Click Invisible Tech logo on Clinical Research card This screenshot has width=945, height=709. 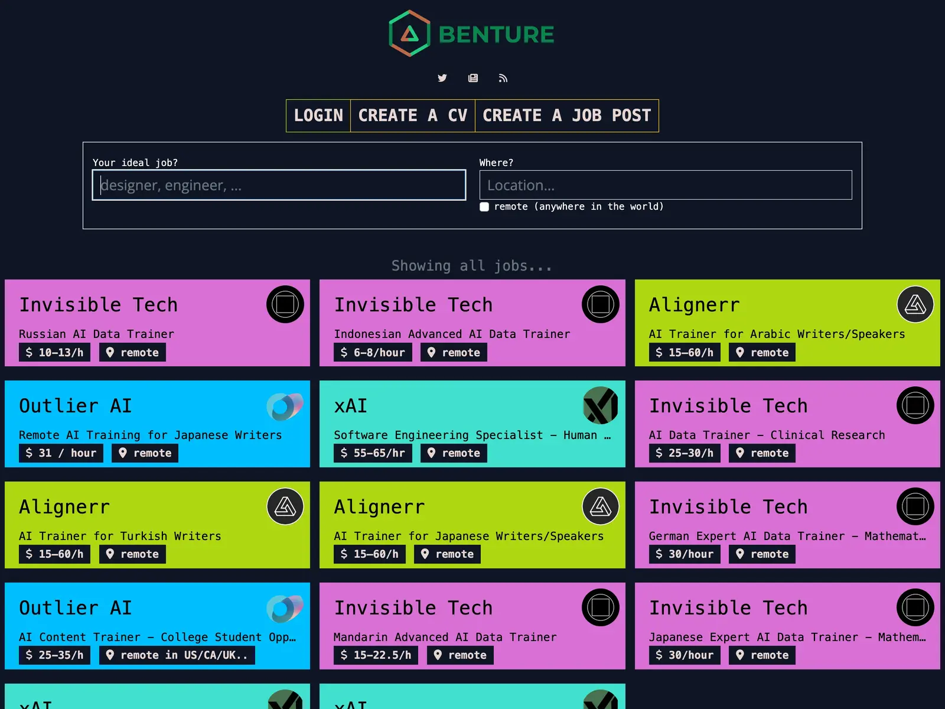point(915,406)
